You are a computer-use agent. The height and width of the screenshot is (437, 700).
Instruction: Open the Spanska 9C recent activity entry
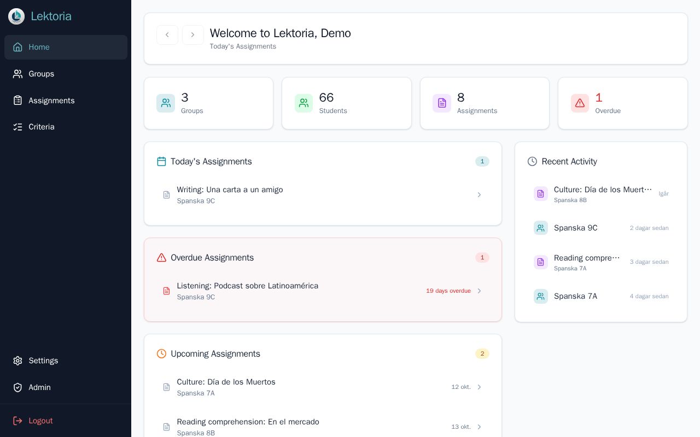601,228
